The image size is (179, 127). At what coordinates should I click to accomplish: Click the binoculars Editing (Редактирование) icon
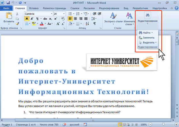147,15
